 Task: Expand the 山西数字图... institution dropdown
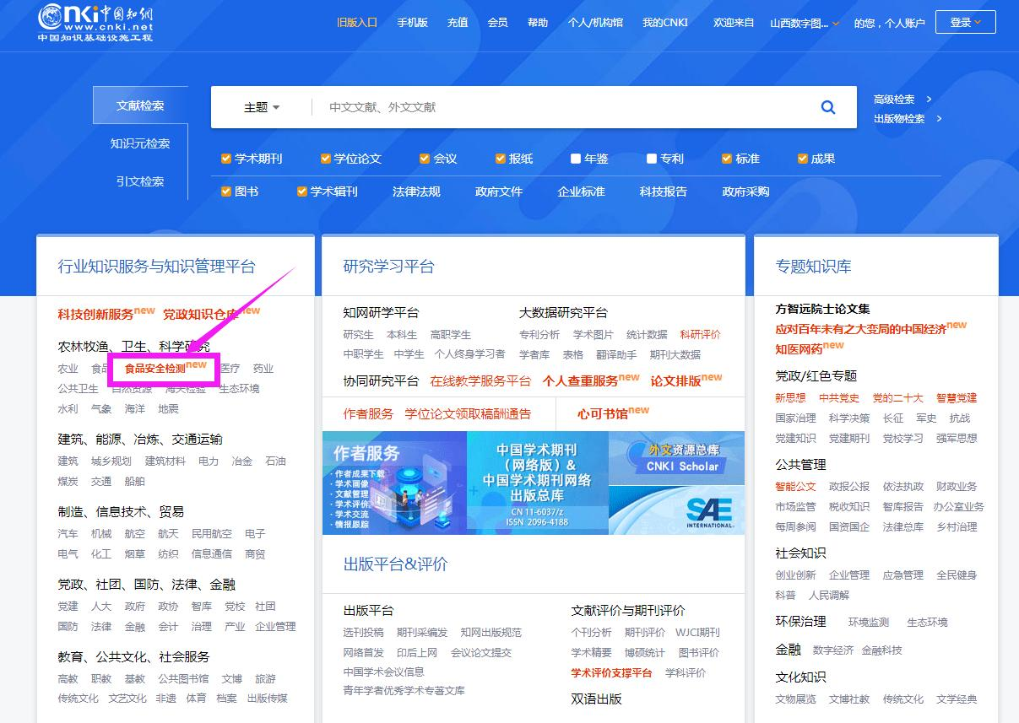(805, 23)
